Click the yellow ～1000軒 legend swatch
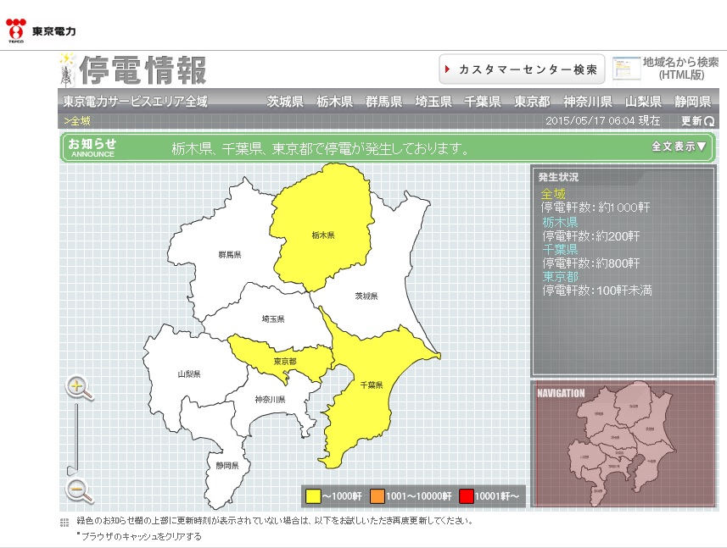 click(x=313, y=495)
